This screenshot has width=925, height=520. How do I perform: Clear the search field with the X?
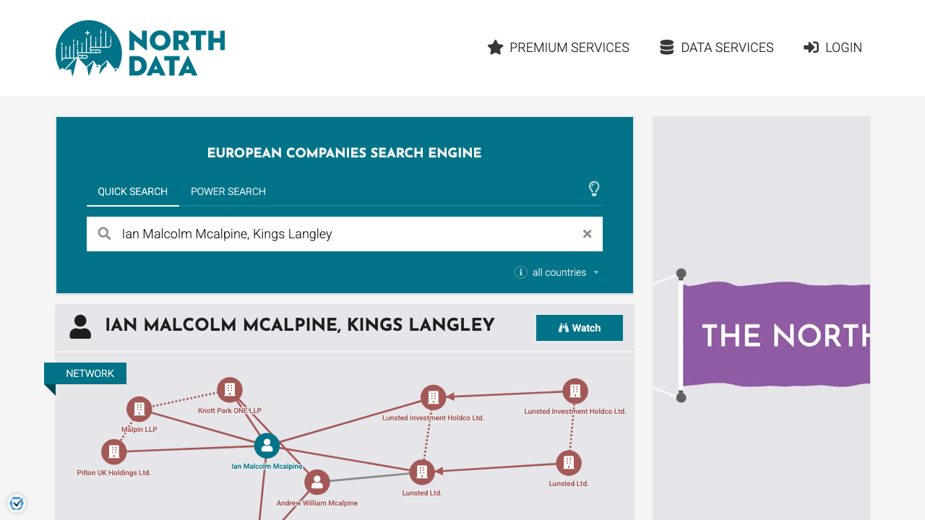588,234
